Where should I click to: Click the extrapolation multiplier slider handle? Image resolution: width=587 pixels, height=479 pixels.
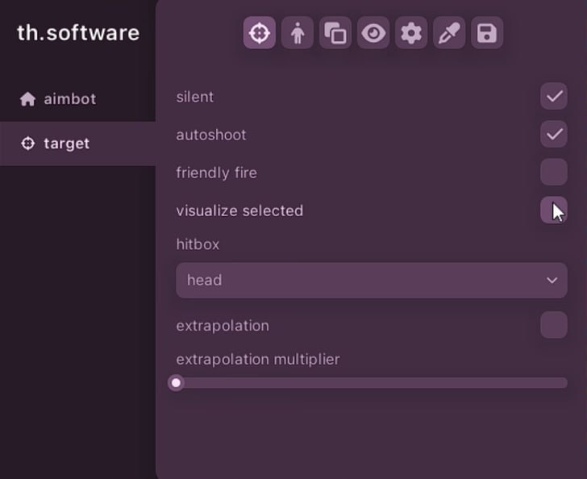[176, 383]
